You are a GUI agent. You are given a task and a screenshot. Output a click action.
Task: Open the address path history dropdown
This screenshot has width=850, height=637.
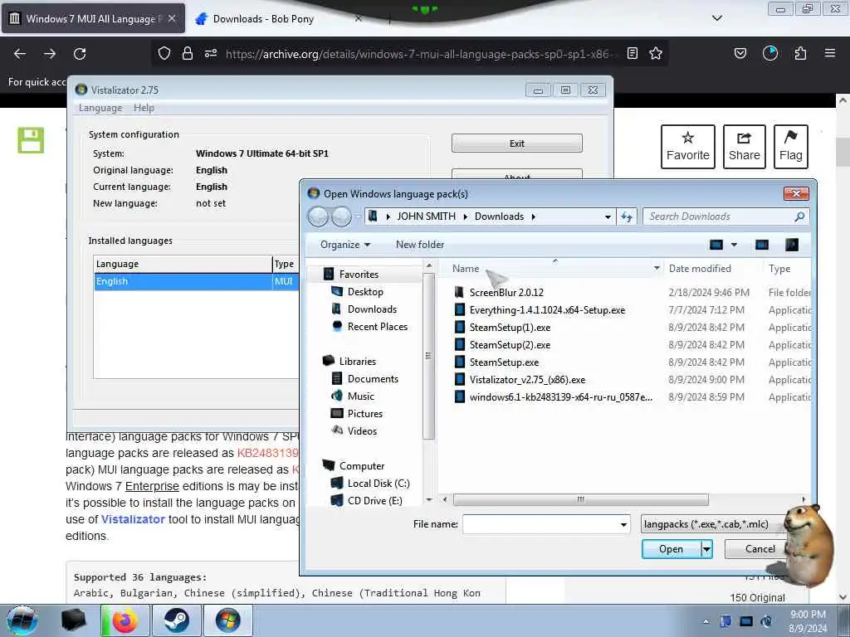pyautogui.click(x=608, y=216)
